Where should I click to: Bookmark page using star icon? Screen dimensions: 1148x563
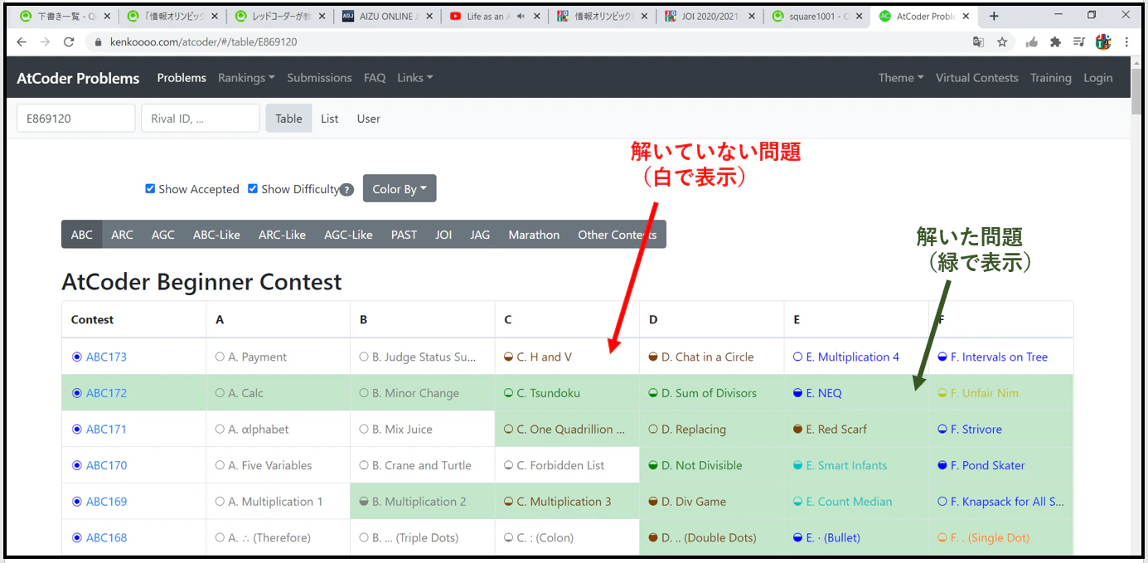pos(1002,41)
